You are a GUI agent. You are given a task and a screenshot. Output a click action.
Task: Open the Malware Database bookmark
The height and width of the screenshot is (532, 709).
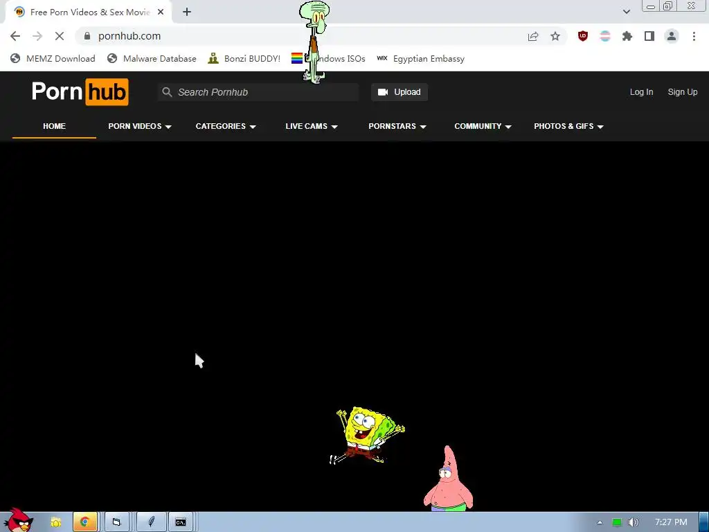click(152, 58)
